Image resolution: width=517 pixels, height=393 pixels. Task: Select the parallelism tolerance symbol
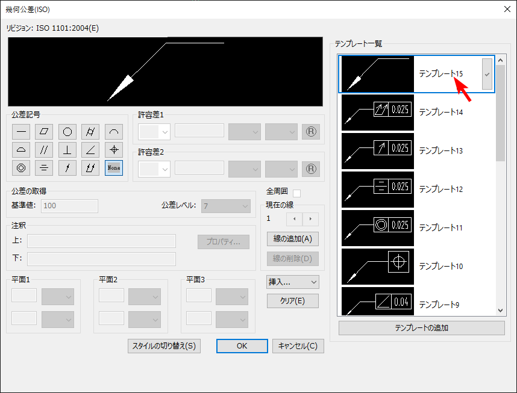click(45, 150)
